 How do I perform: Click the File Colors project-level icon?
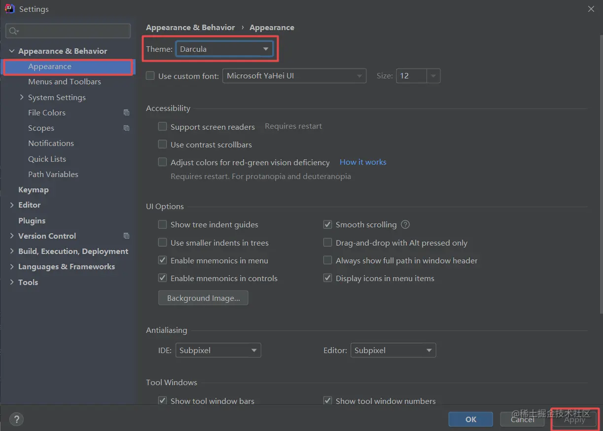(126, 112)
